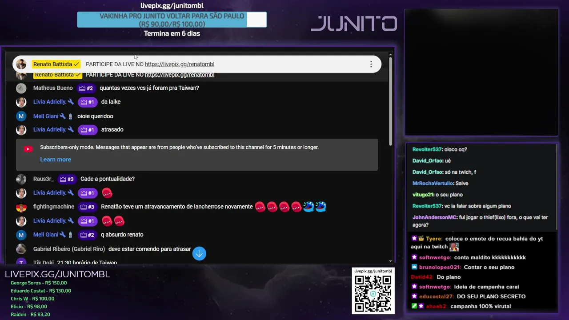569x320 pixels.
Task: Click the emote in Tyere's message
Action: [454, 247]
